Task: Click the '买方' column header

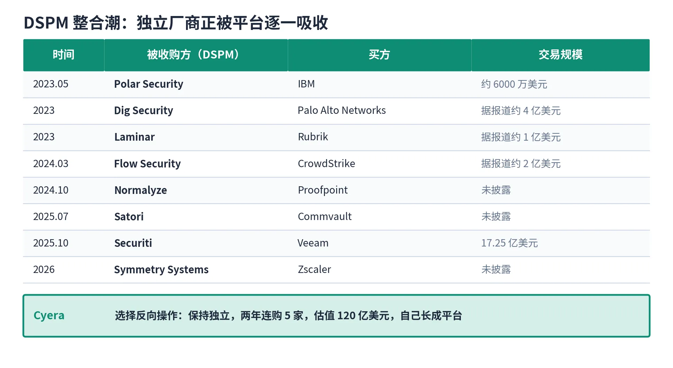Action: click(x=379, y=55)
